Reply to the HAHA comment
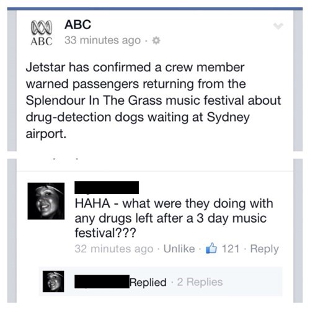310x310 pixels. point(264,249)
